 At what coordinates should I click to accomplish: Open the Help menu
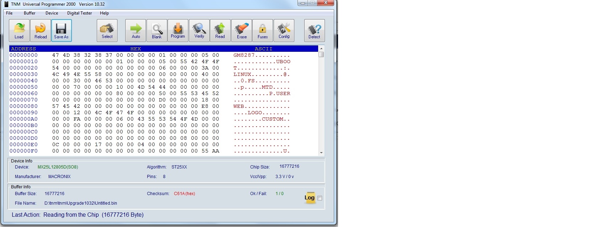104,13
